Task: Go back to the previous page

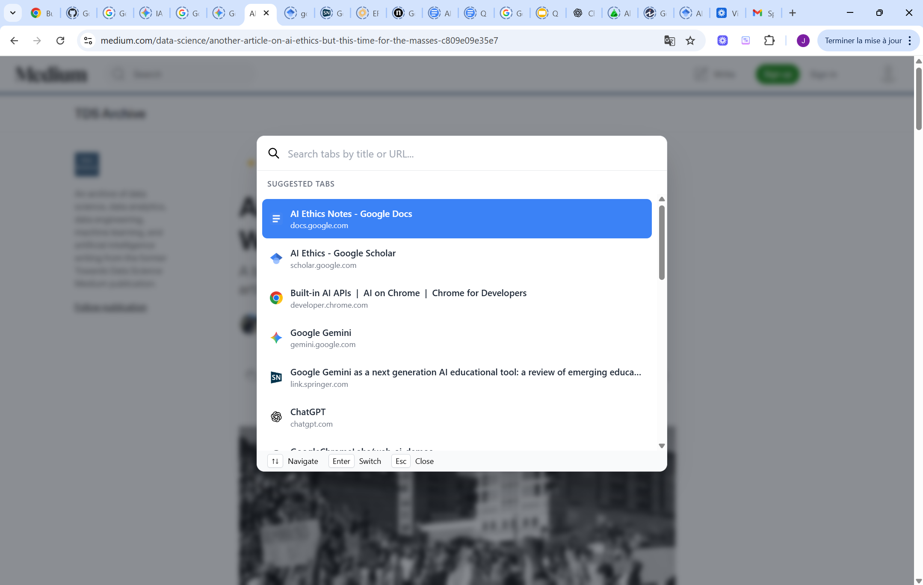Action: point(14,41)
